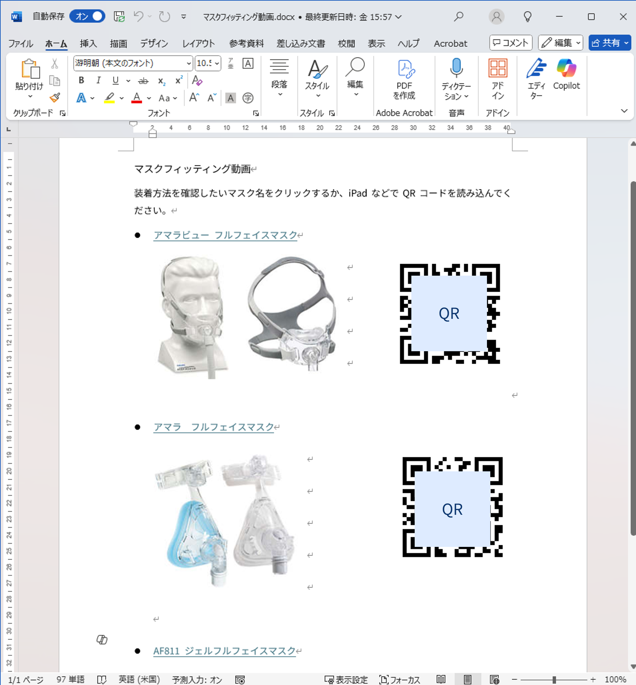Open the search magnifier in the title bar
Image resolution: width=636 pixels, height=685 pixels.
[x=458, y=17]
